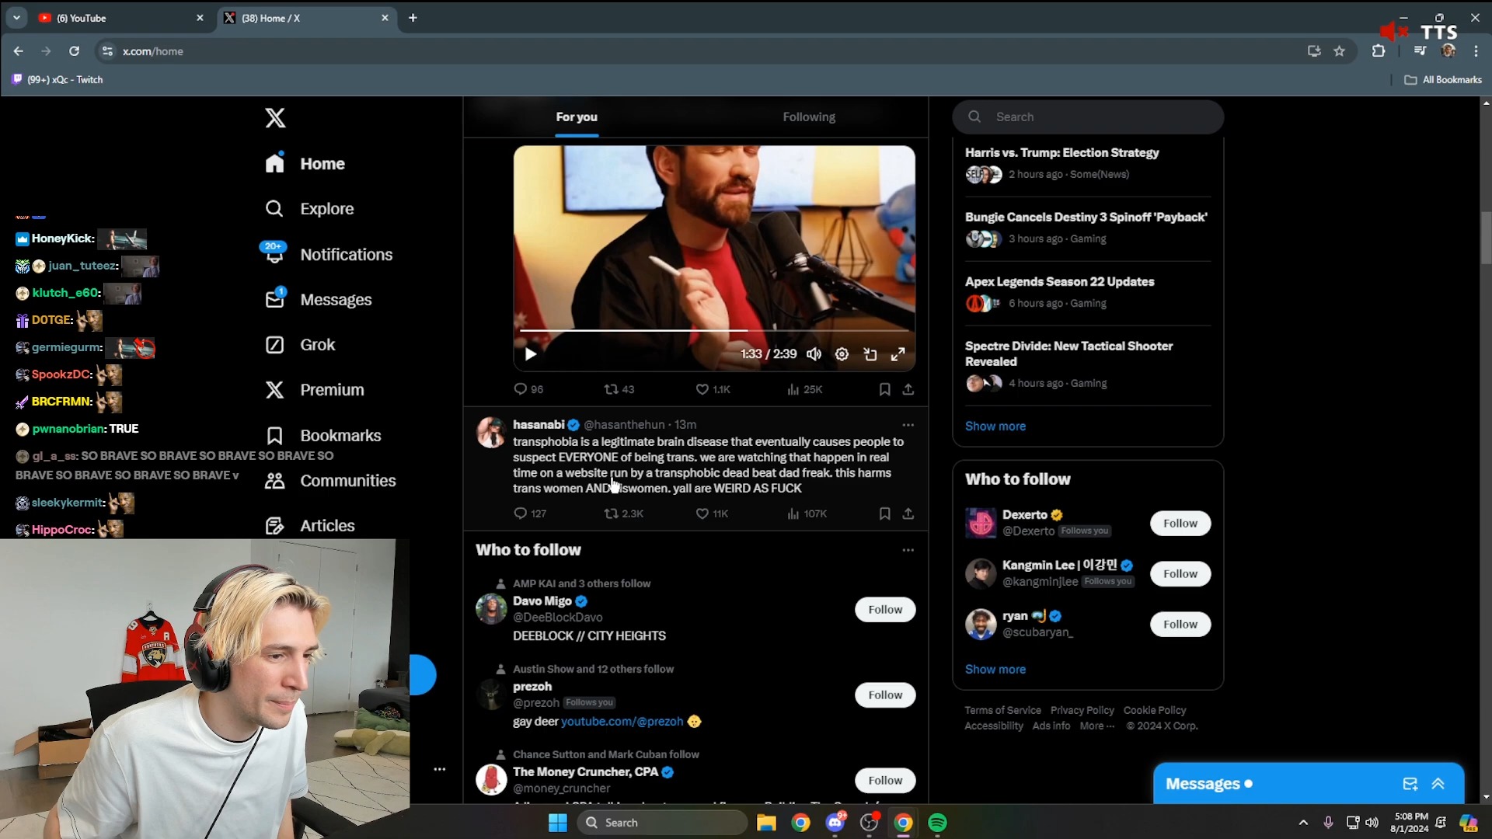The height and width of the screenshot is (839, 1492).
Task: Open a new browser tab
Action: [x=413, y=18]
